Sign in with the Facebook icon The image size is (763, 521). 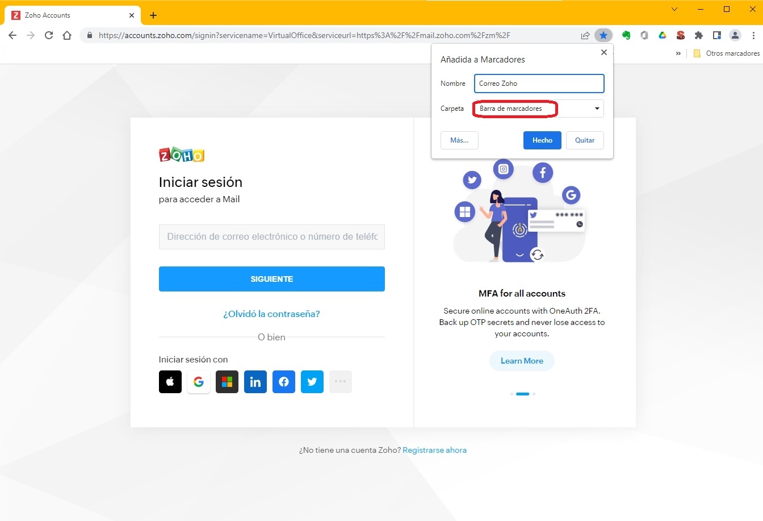(284, 382)
